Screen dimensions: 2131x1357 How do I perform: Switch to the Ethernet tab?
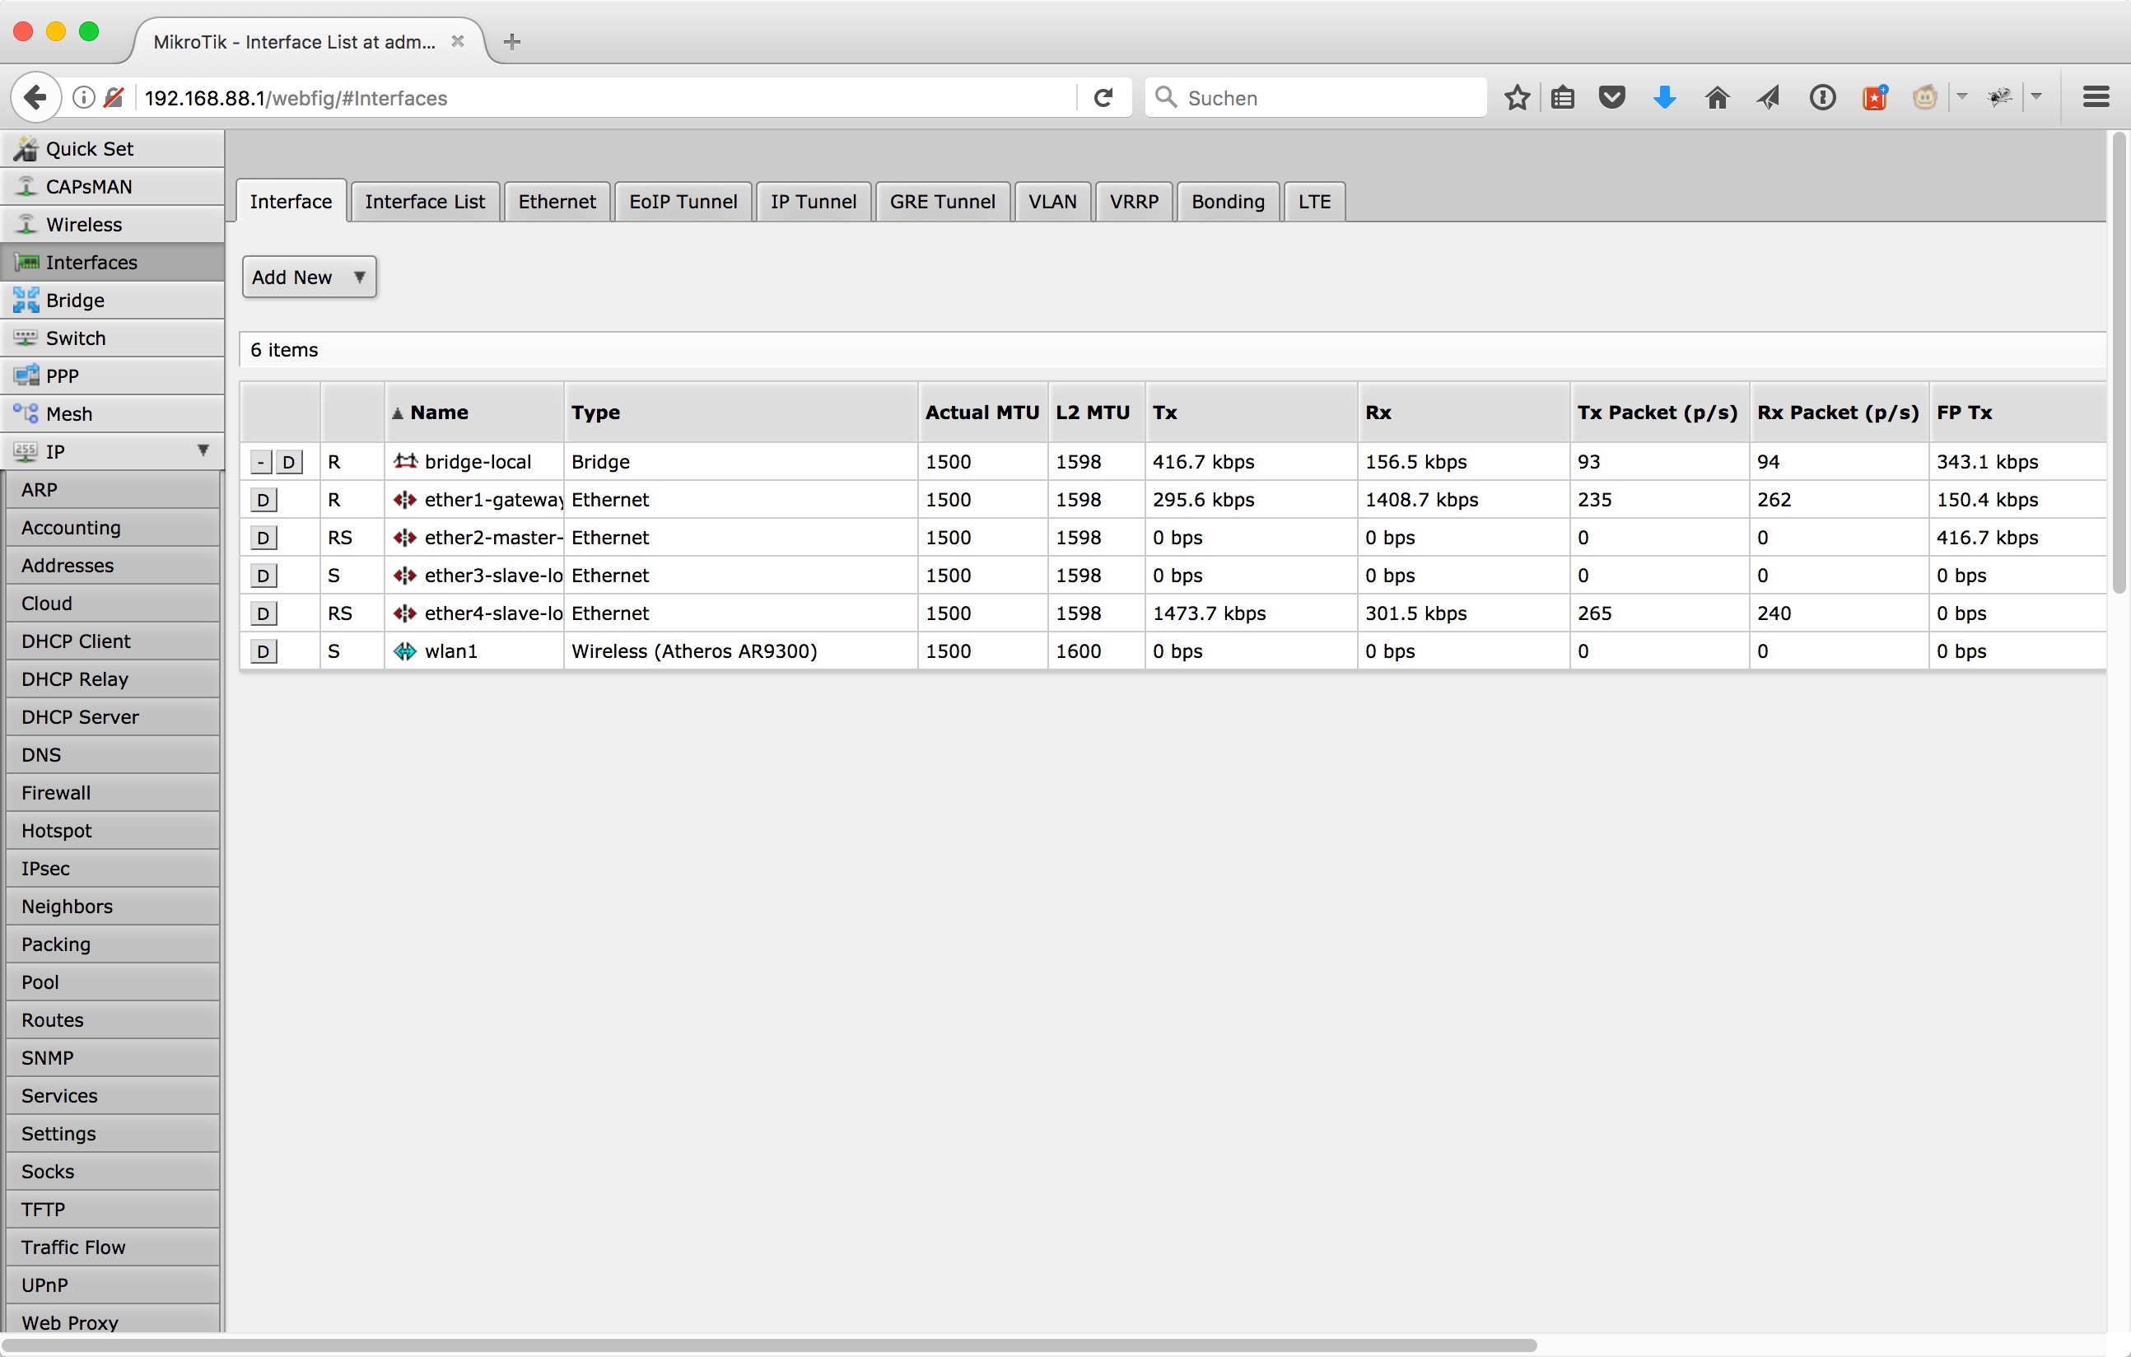coord(557,201)
